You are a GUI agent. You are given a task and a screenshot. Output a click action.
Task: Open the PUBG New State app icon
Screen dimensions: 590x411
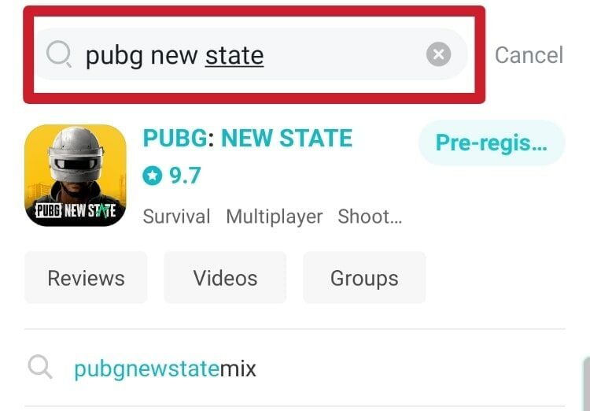[x=76, y=175]
